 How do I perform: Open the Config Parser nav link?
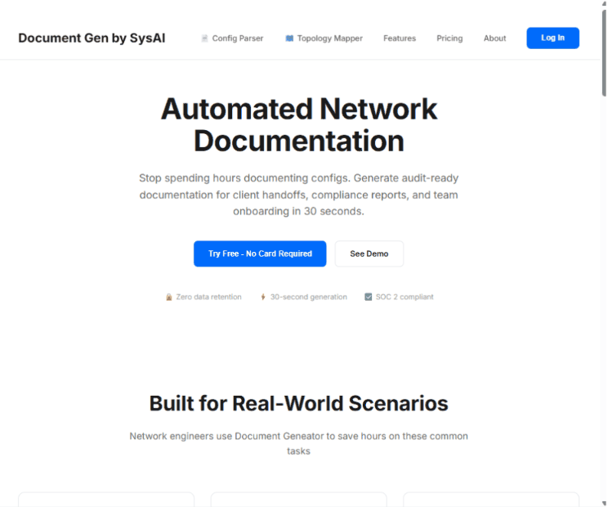[232, 38]
